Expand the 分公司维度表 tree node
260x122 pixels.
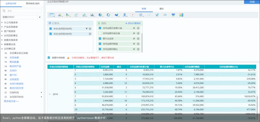tap(2, 22)
